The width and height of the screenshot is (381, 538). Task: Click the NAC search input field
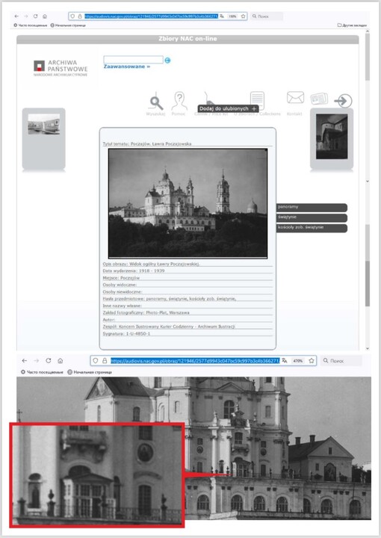(x=134, y=60)
